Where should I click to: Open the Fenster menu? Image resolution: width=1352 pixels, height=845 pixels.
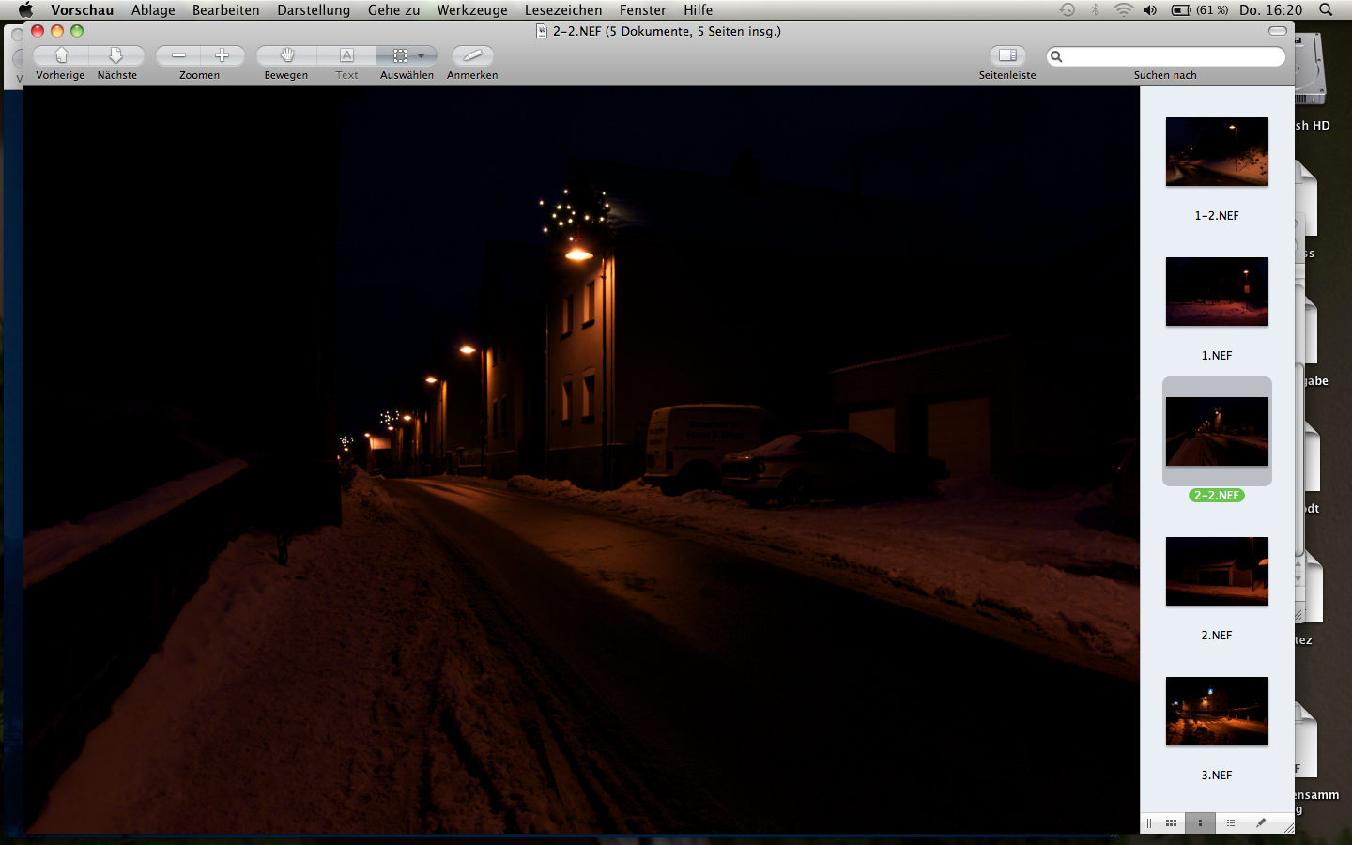point(642,10)
